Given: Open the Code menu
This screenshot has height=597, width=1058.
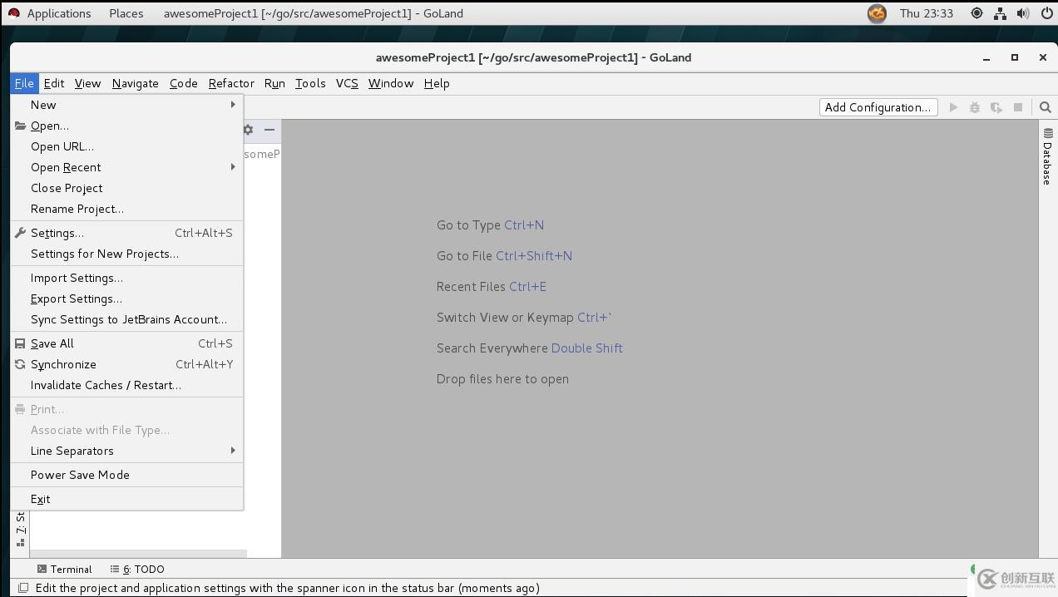Looking at the screenshot, I should click(x=183, y=83).
